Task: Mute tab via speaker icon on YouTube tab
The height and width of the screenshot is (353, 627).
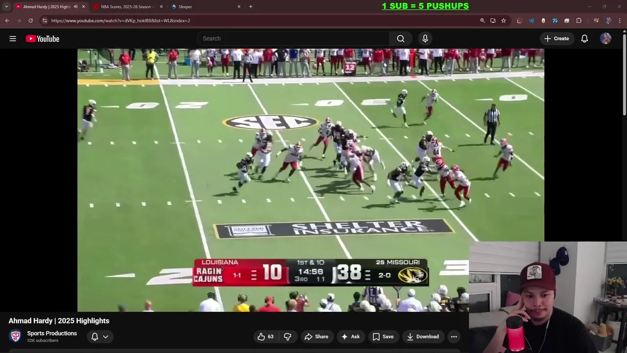Action: click(x=75, y=6)
